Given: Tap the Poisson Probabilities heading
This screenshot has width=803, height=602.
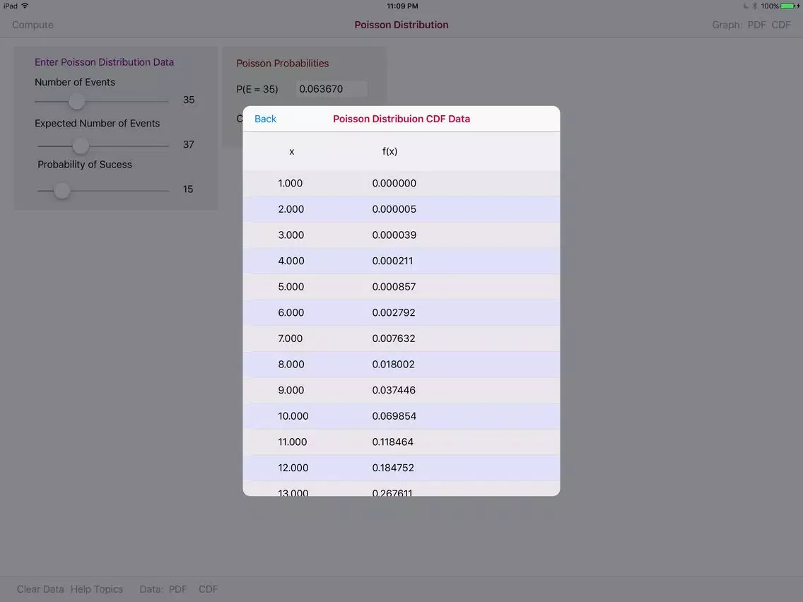Looking at the screenshot, I should [x=282, y=64].
